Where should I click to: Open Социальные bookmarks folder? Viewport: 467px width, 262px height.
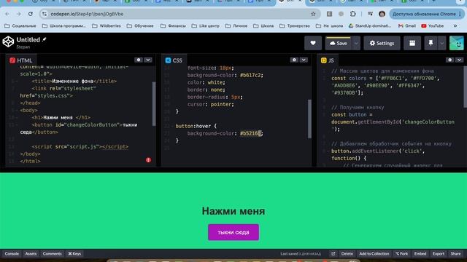[20, 26]
